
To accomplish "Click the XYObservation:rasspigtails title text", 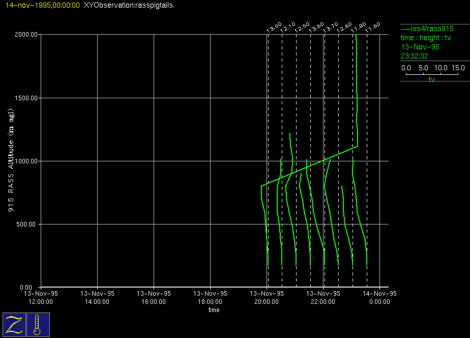I will click(x=129, y=5).
